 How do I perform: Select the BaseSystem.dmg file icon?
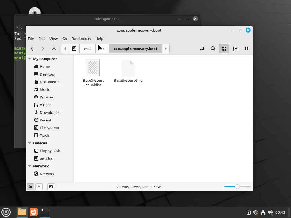coord(128,68)
